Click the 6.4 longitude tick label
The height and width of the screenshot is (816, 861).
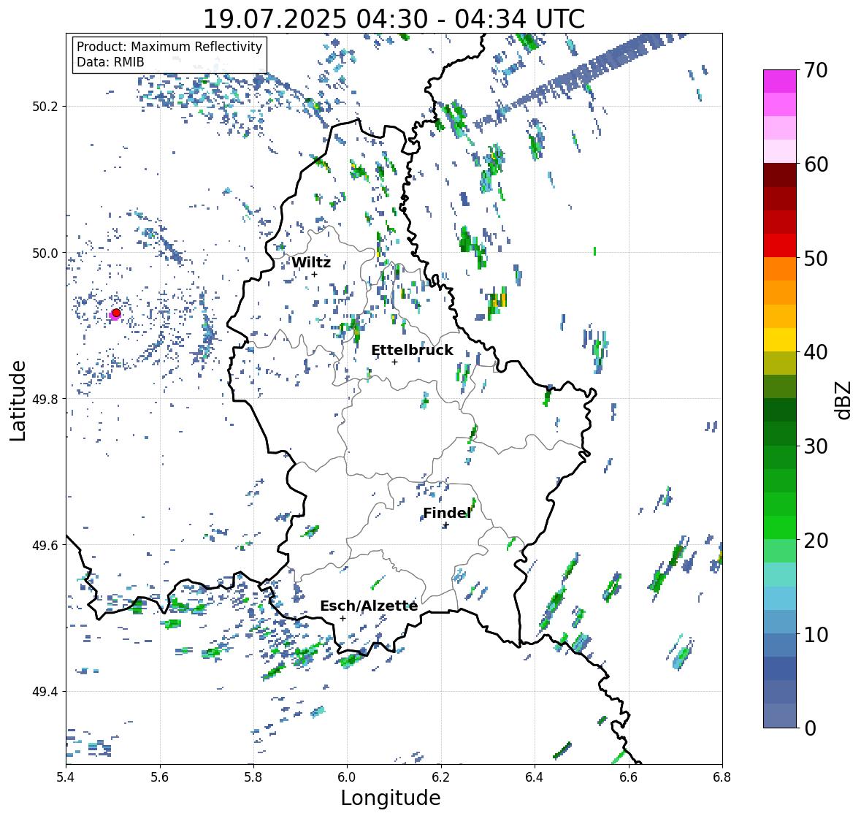click(535, 777)
